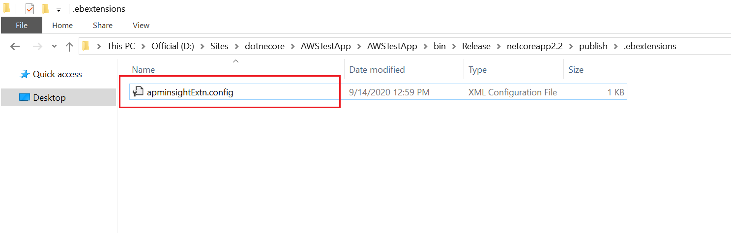Open the Share ribbon tab

point(103,26)
